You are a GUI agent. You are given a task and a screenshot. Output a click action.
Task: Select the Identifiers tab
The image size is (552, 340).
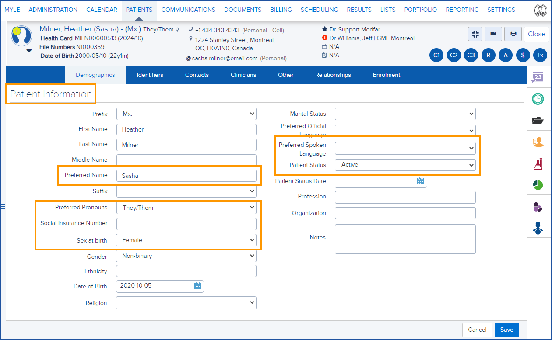tap(150, 75)
